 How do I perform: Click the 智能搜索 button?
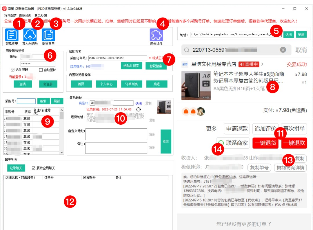pyautogui.click(x=156, y=66)
